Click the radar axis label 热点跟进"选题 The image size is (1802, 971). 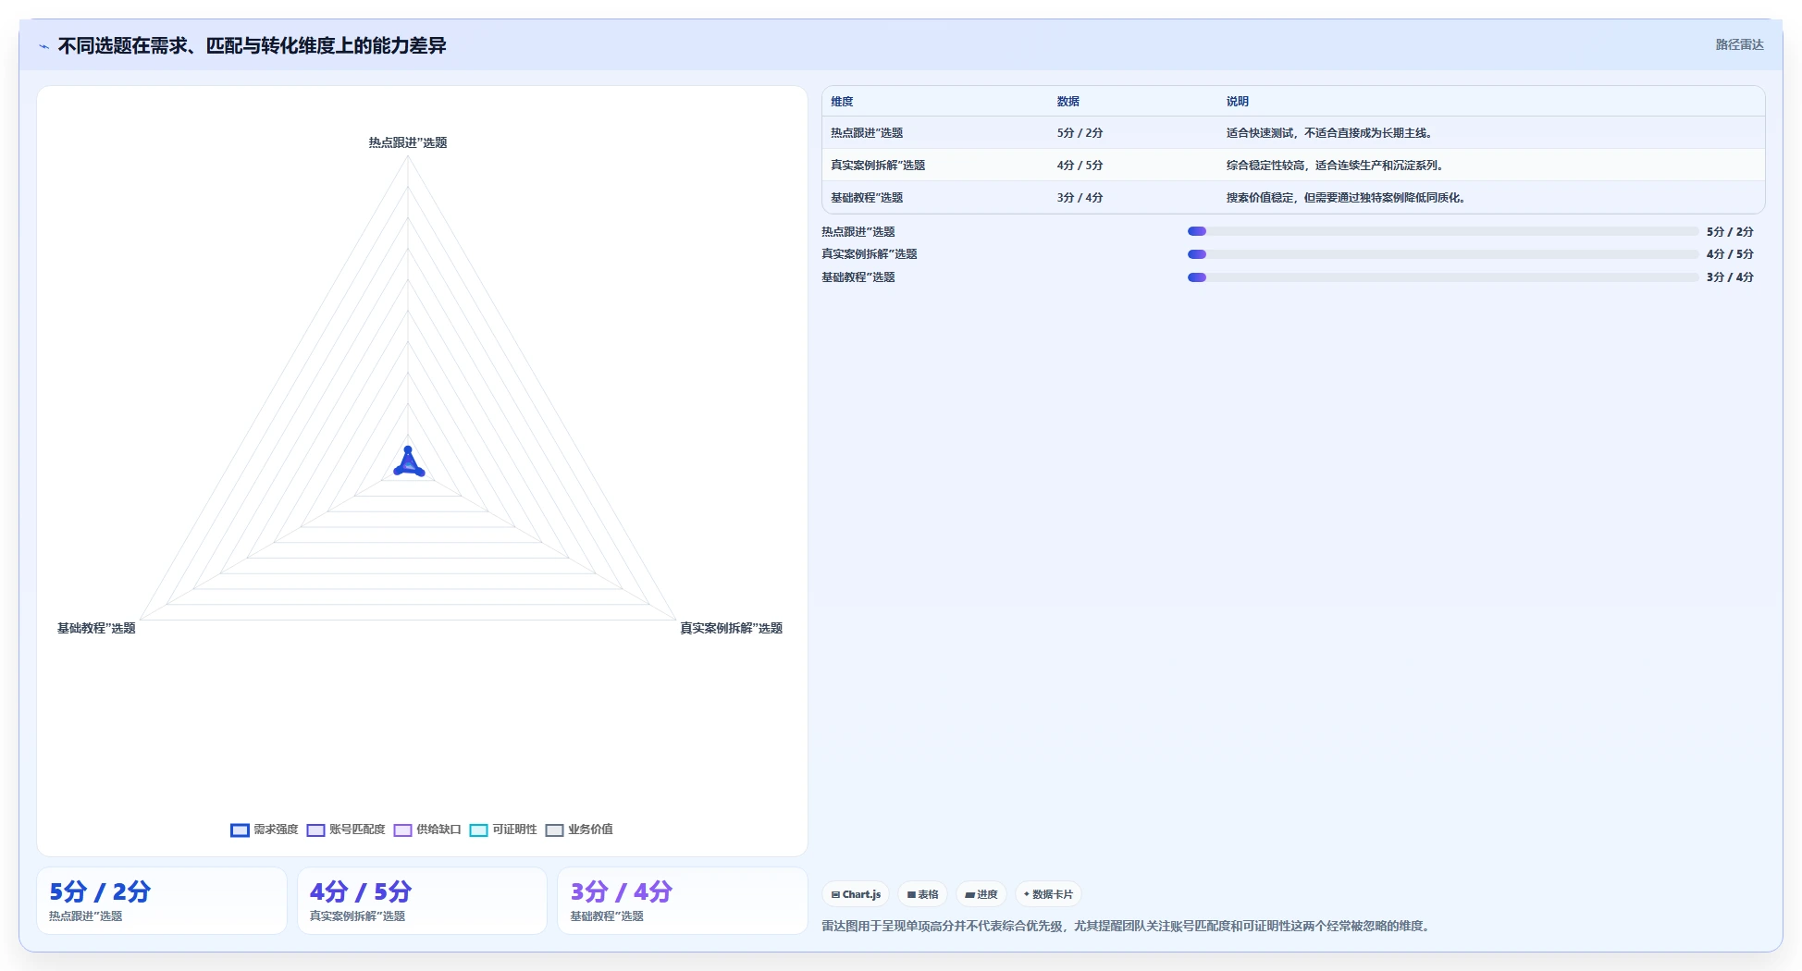click(408, 142)
